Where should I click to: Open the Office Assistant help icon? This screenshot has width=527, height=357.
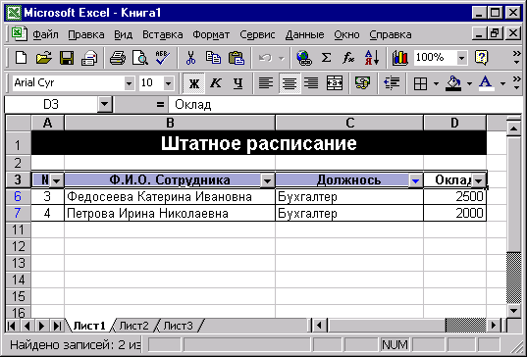pyautogui.click(x=481, y=58)
